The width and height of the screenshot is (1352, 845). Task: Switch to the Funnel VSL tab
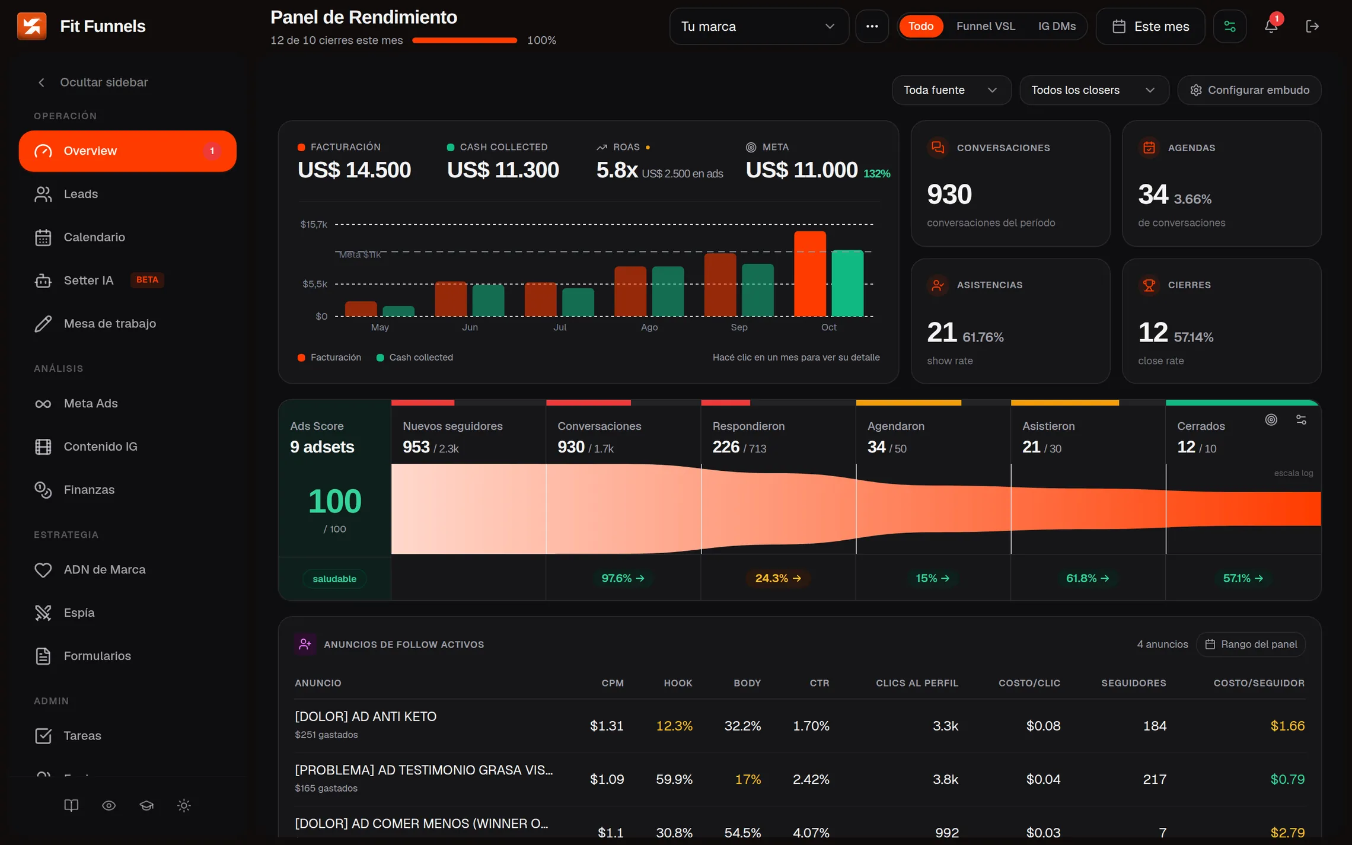point(986,26)
